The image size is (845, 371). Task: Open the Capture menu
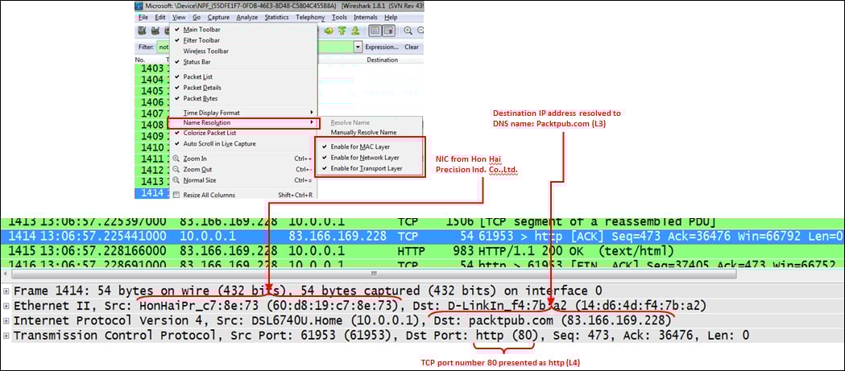(218, 17)
